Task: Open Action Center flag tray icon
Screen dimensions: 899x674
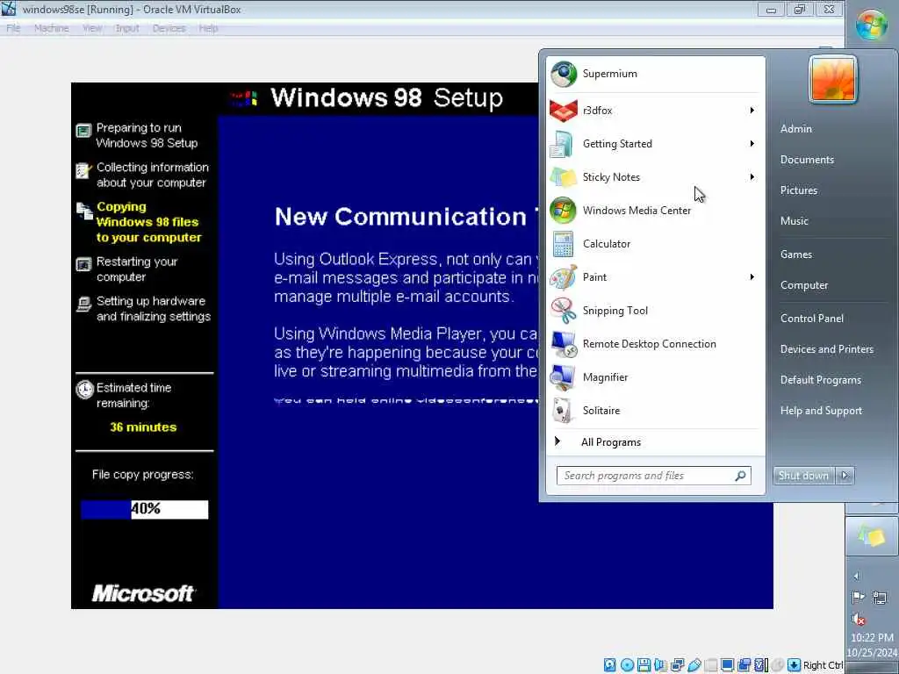Action: pos(858,598)
